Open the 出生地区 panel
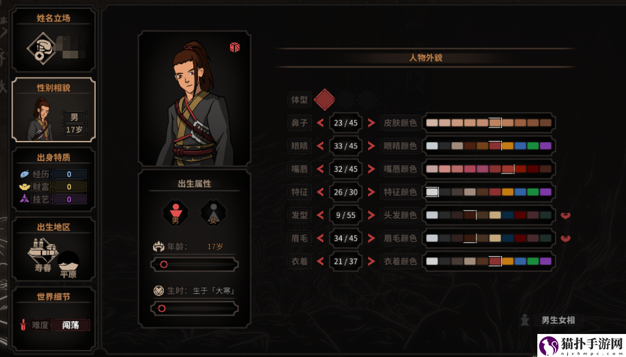 click(x=54, y=249)
